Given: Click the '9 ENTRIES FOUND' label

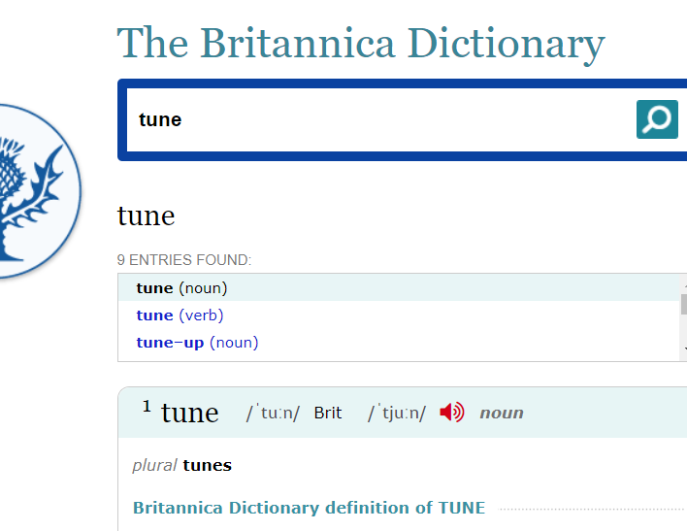Looking at the screenshot, I should point(184,260).
